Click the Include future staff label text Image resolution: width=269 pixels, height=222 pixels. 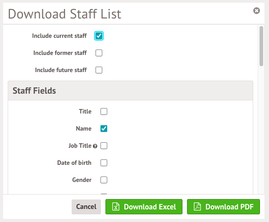click(x=61, y=70)
